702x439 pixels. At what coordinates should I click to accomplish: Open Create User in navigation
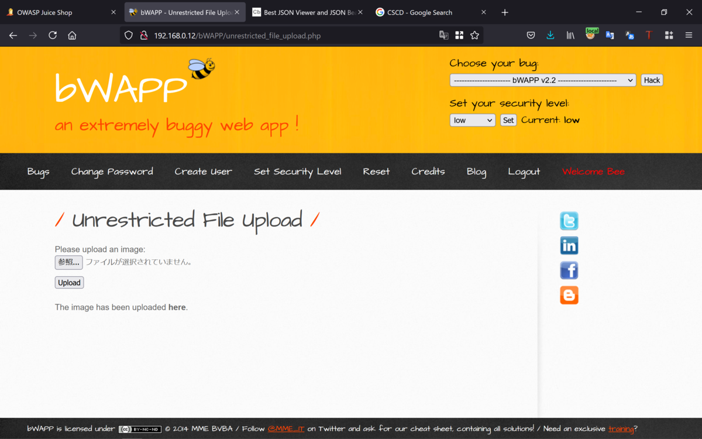[204, 172]
